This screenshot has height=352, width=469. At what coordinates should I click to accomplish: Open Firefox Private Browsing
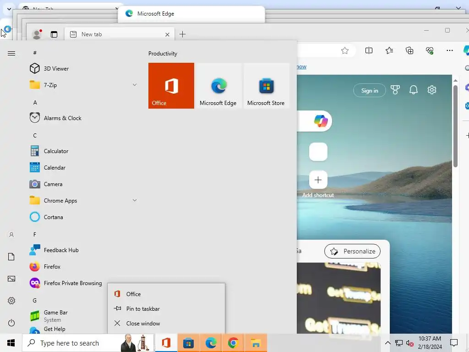coord(66,283)
